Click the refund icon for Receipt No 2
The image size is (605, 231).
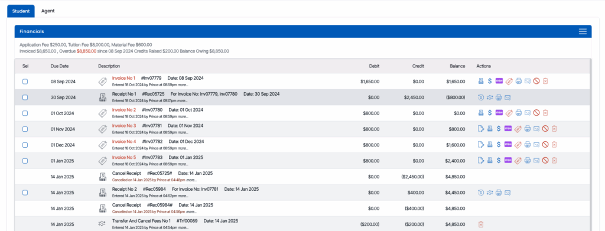481,193
